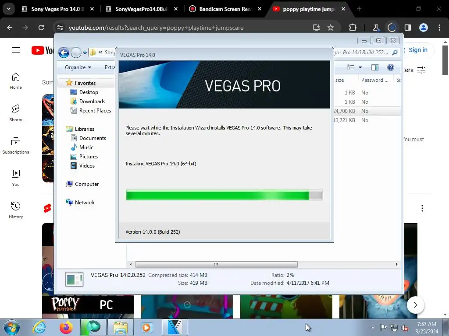This screenshot has width=449, height=336.
Task: Open YouTube History in sidebar
Action: tap(16, 210)
